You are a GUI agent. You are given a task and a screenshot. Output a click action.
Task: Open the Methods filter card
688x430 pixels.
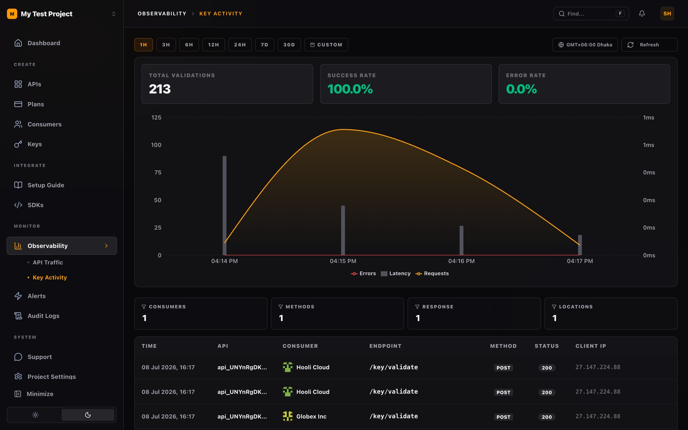[337, 313]
